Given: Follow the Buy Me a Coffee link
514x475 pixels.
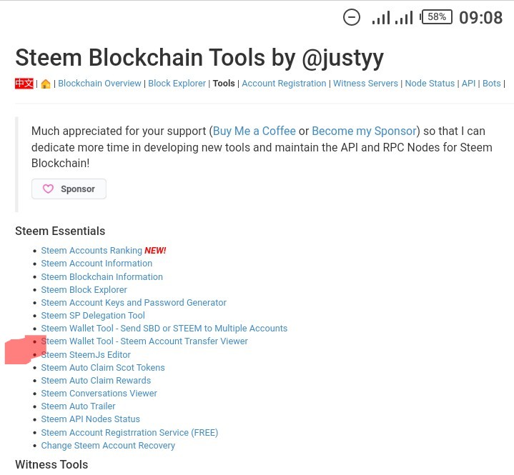Looking at the screenshot, I should point(254,131).
